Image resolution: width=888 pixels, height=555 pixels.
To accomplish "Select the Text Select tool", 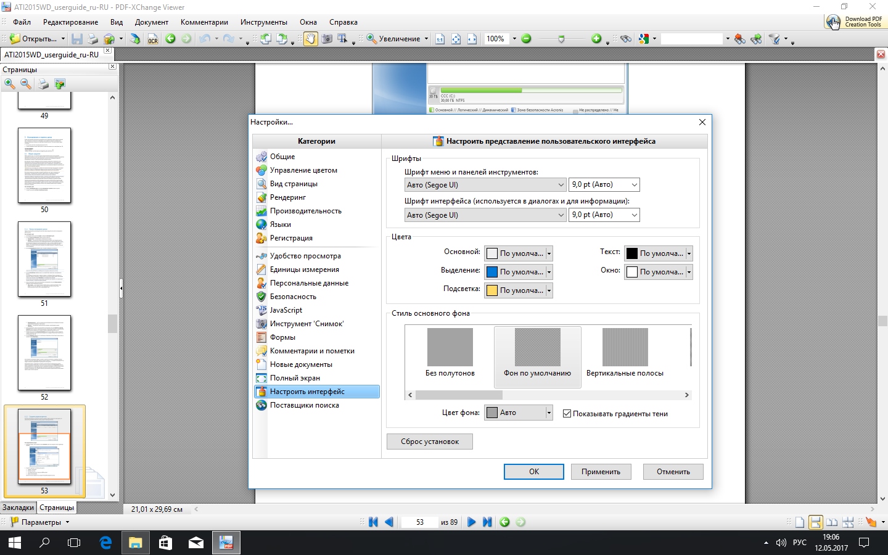I will pos(342,39).
